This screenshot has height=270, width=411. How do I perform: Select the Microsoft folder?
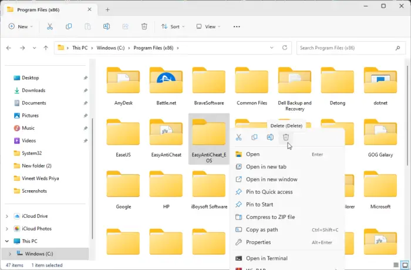(380, 190)
